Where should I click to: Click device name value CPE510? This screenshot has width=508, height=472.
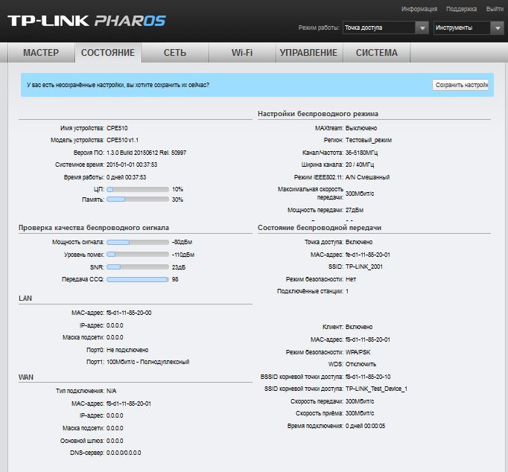[x=117, y=128]
